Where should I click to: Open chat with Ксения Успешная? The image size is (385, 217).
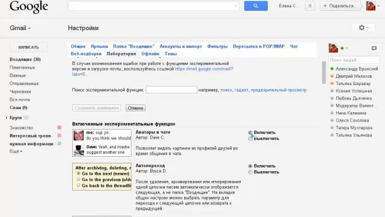pos(354,91)
